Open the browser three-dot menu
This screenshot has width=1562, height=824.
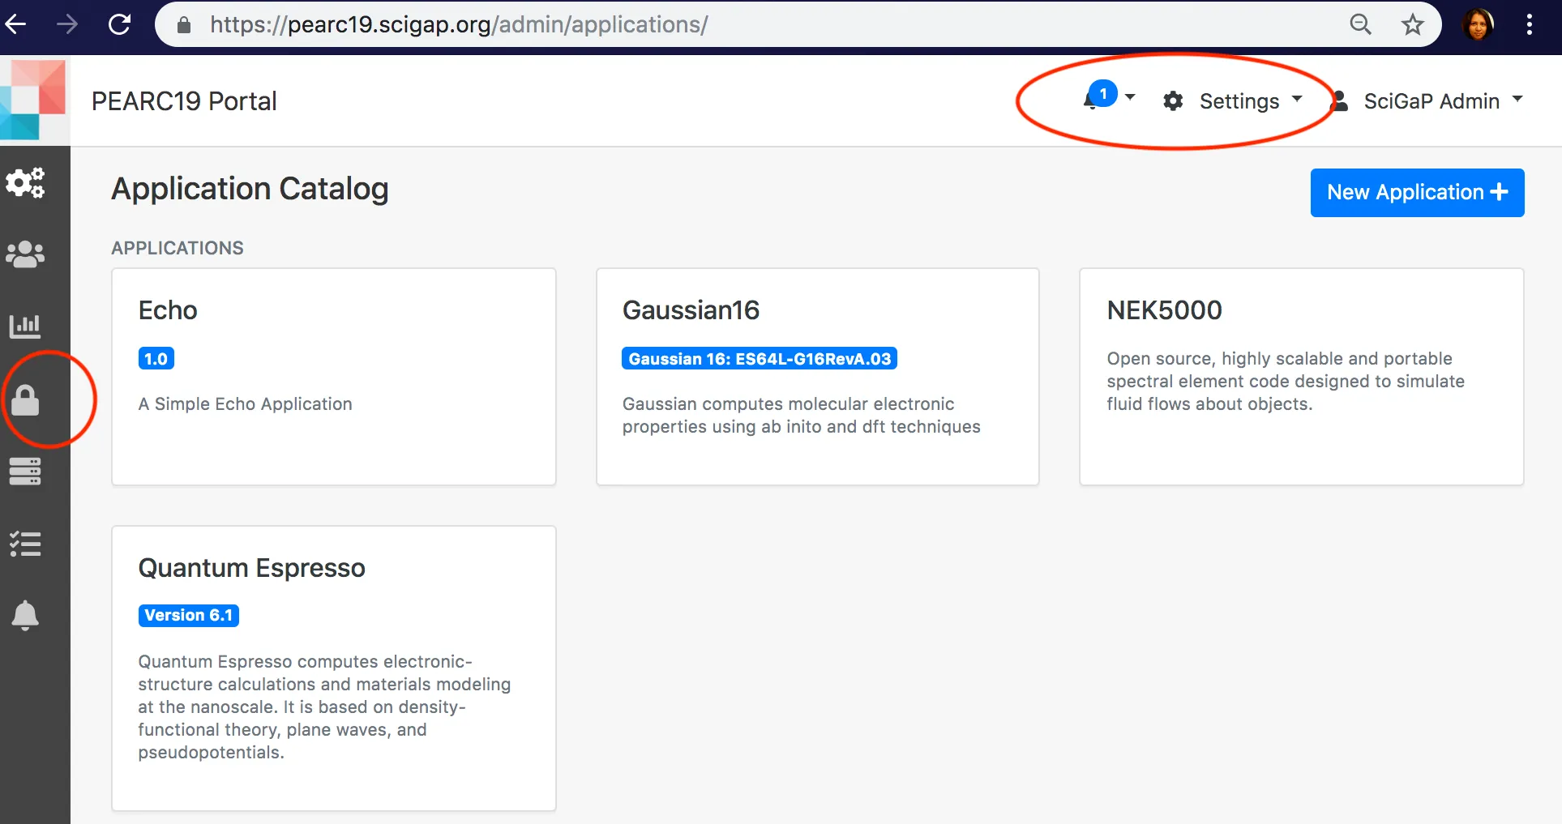click(1530, 24)
